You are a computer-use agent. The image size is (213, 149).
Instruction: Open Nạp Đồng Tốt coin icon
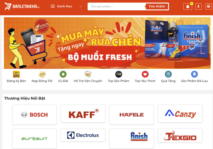point(42,74)
